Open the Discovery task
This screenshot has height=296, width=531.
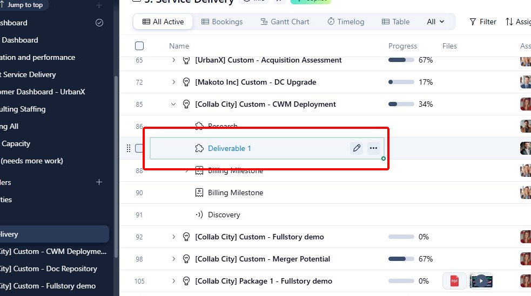[x=224, y=215]
